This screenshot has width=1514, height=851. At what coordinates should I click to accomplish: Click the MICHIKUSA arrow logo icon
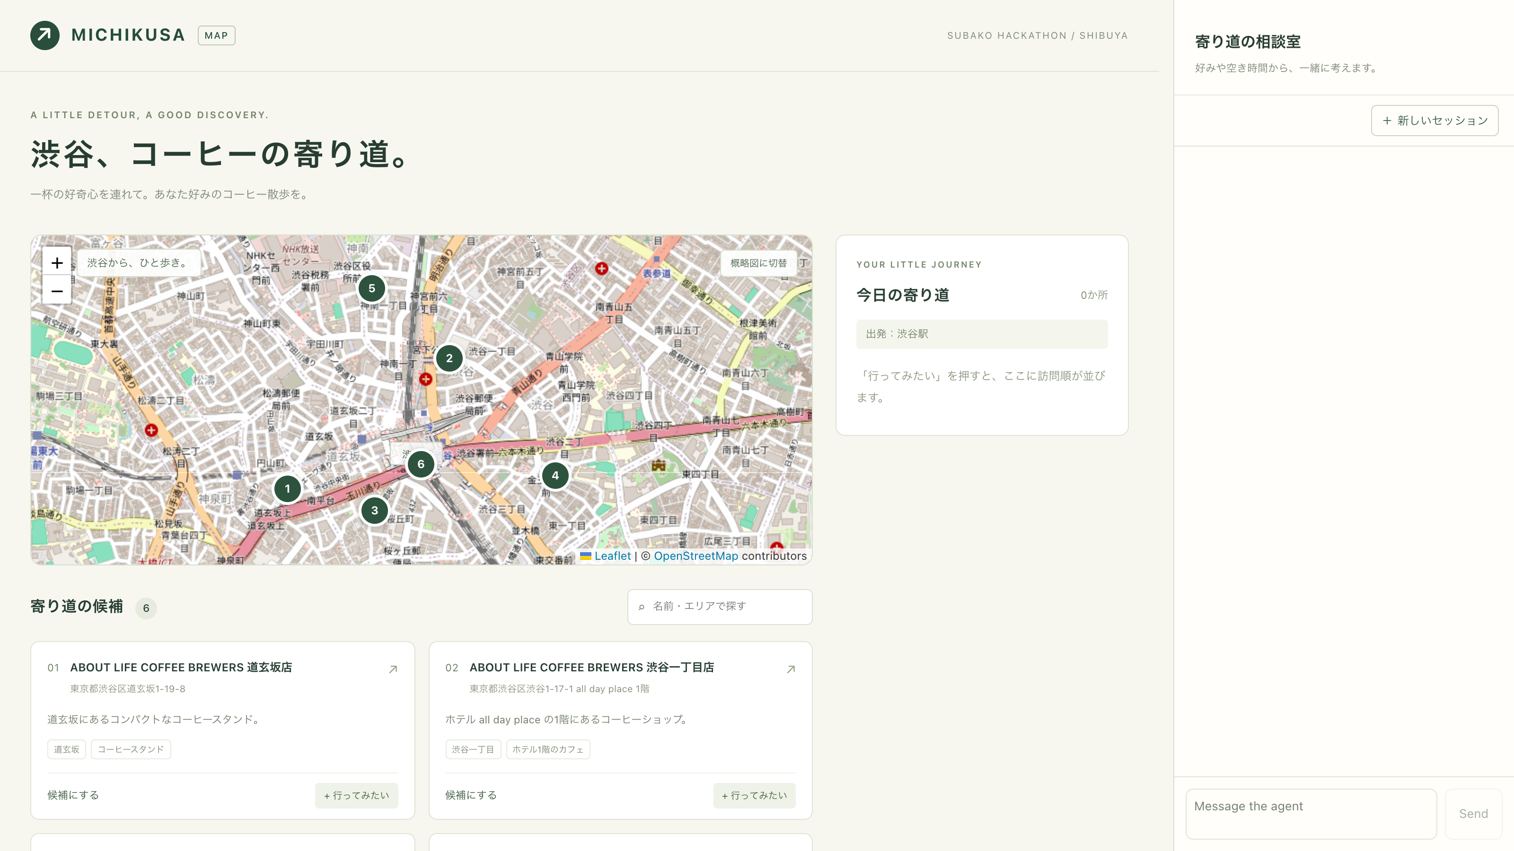(44, 35)
